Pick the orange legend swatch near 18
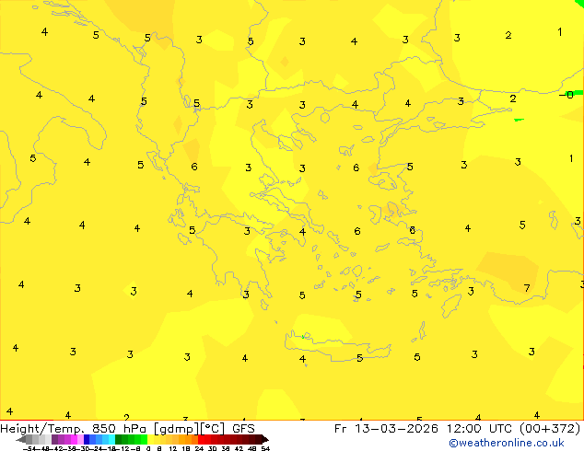 click(188, 439)
